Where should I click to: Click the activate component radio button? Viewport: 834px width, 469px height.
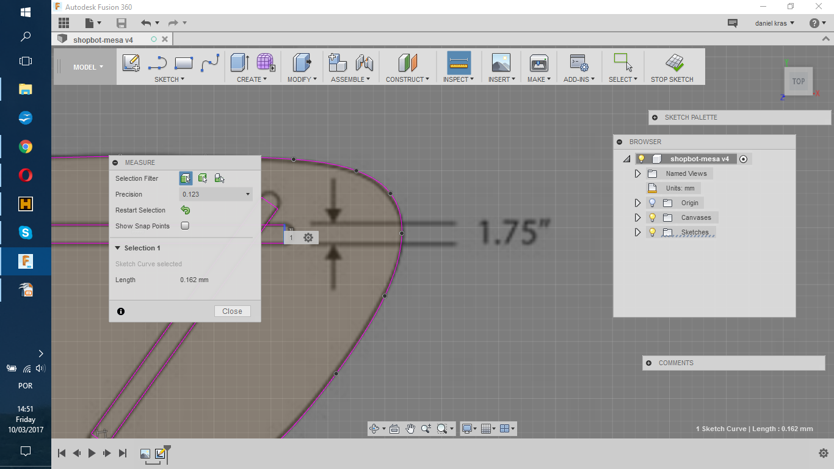tap(743, 159)
